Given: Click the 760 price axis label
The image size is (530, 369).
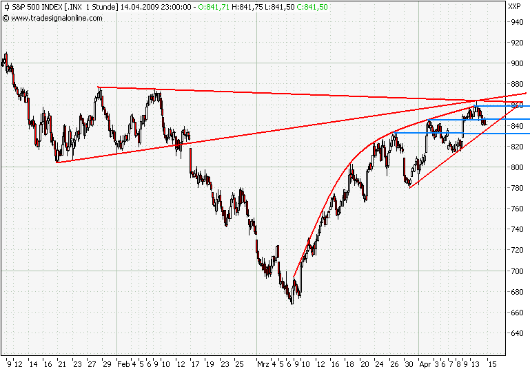Looking at the screenshot, I should coord(517,209).
